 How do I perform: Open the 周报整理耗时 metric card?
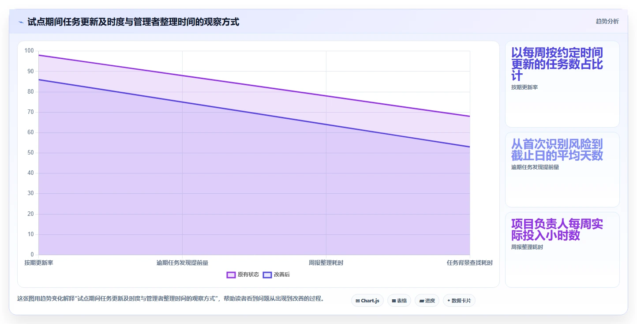pos(562,249)
